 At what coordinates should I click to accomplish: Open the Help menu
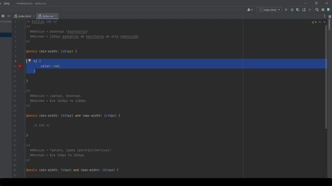coord(7,4)
